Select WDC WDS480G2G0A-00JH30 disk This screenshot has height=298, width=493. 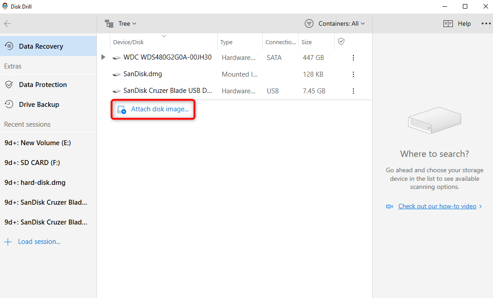(167, 57)
